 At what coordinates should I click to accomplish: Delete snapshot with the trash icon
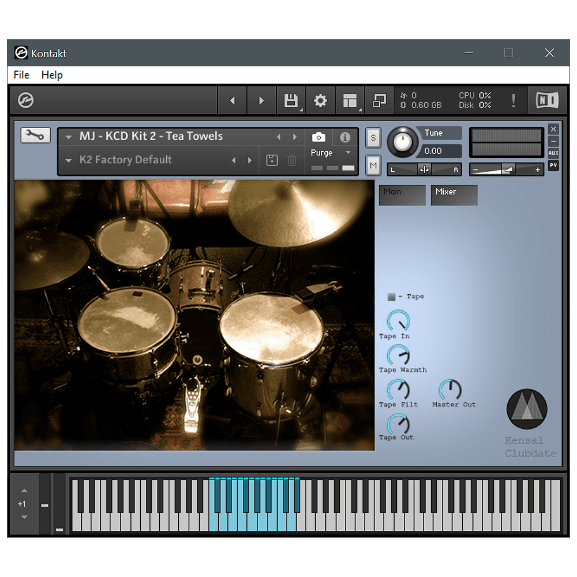click(292, 160)
